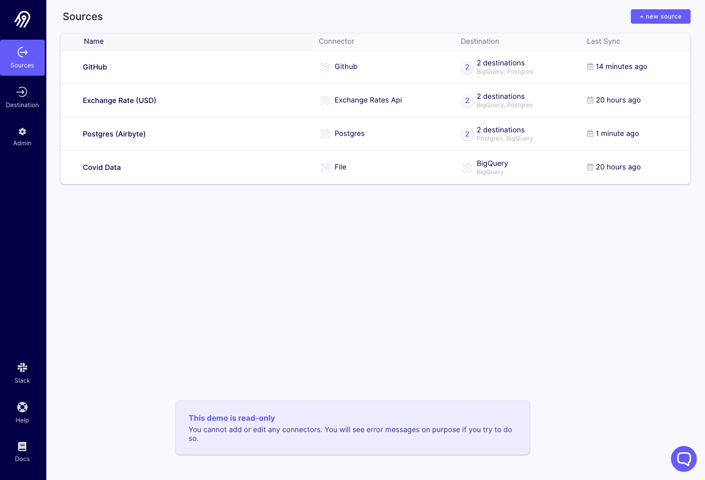
Task: Click the Connector column header
Action: (336, 42)
